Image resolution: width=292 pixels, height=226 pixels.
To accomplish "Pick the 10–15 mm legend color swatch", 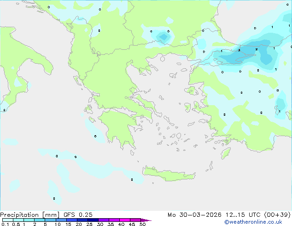I will coord(61,220).
